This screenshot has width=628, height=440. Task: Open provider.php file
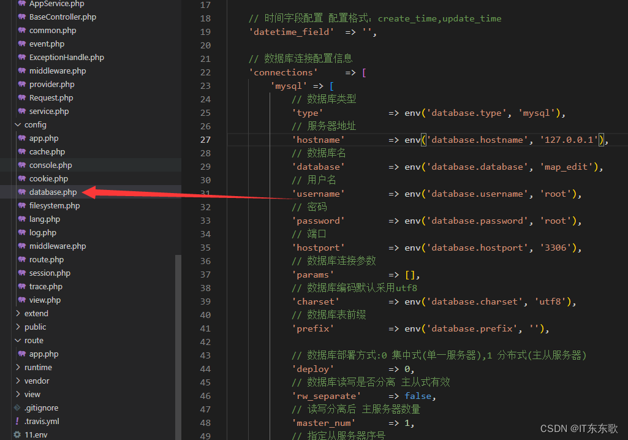pyautogui.click(x=51, y=84)
